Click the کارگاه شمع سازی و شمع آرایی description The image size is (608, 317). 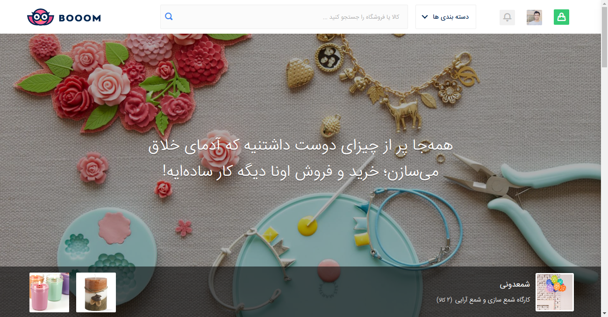[493, 300]
